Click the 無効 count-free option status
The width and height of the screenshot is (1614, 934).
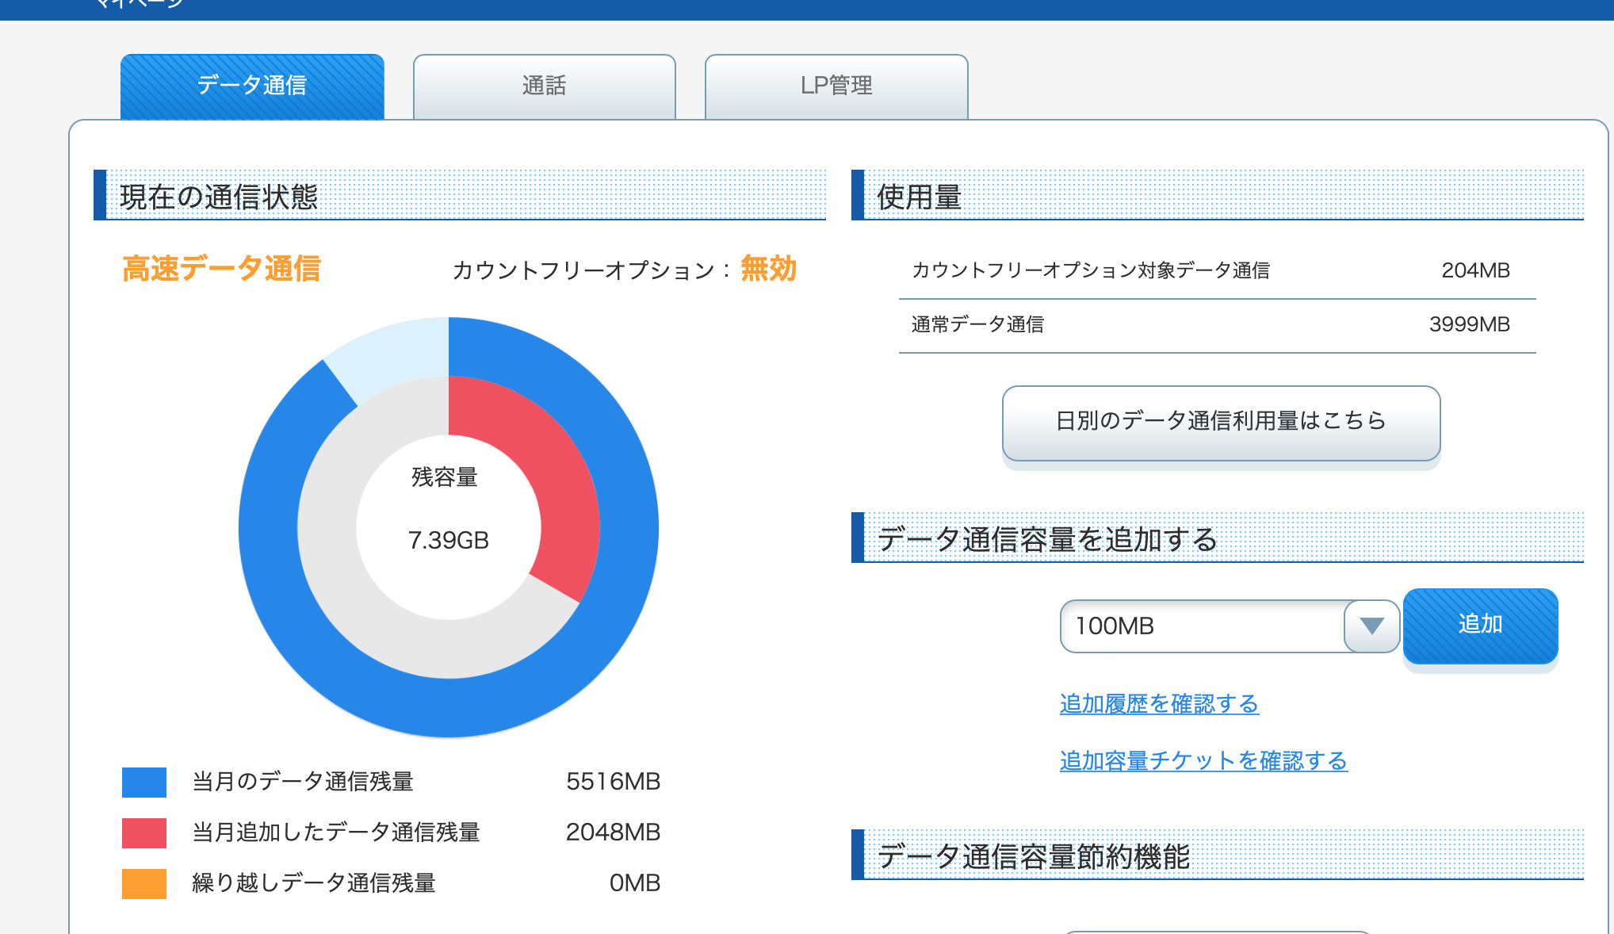[x=767, y=269]
